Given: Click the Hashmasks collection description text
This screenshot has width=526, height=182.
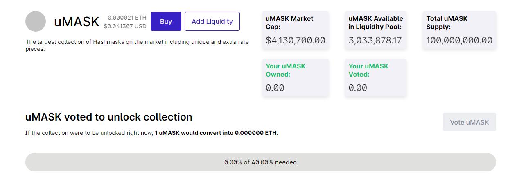Looking at the screenshot, I should point(137,45).
